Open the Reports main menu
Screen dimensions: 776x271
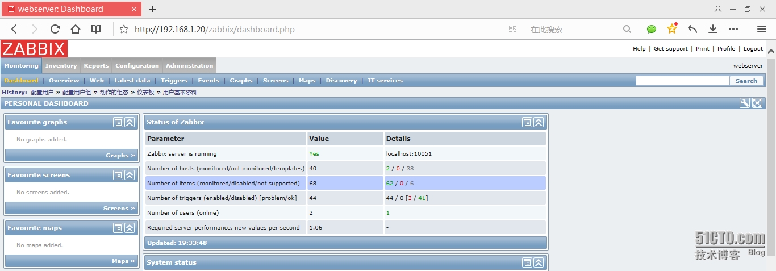click(x=97, y=65)
